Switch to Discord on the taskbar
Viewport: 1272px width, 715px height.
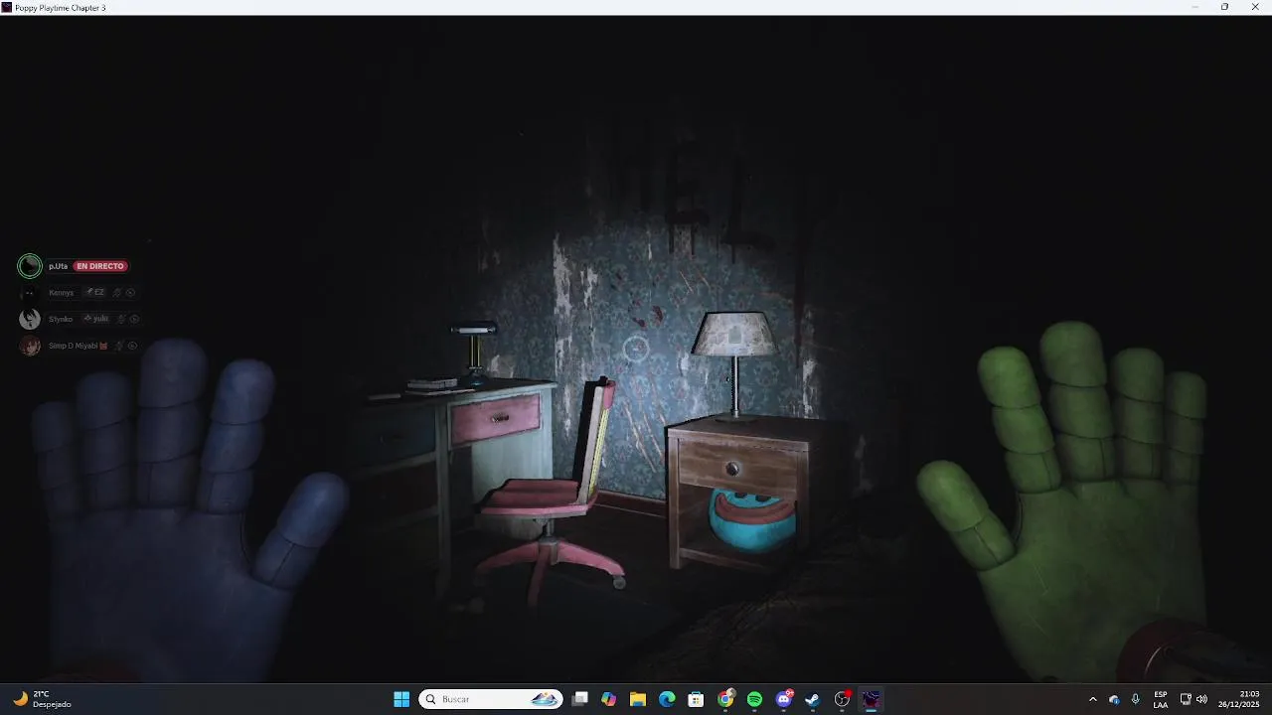pos(783,699)
